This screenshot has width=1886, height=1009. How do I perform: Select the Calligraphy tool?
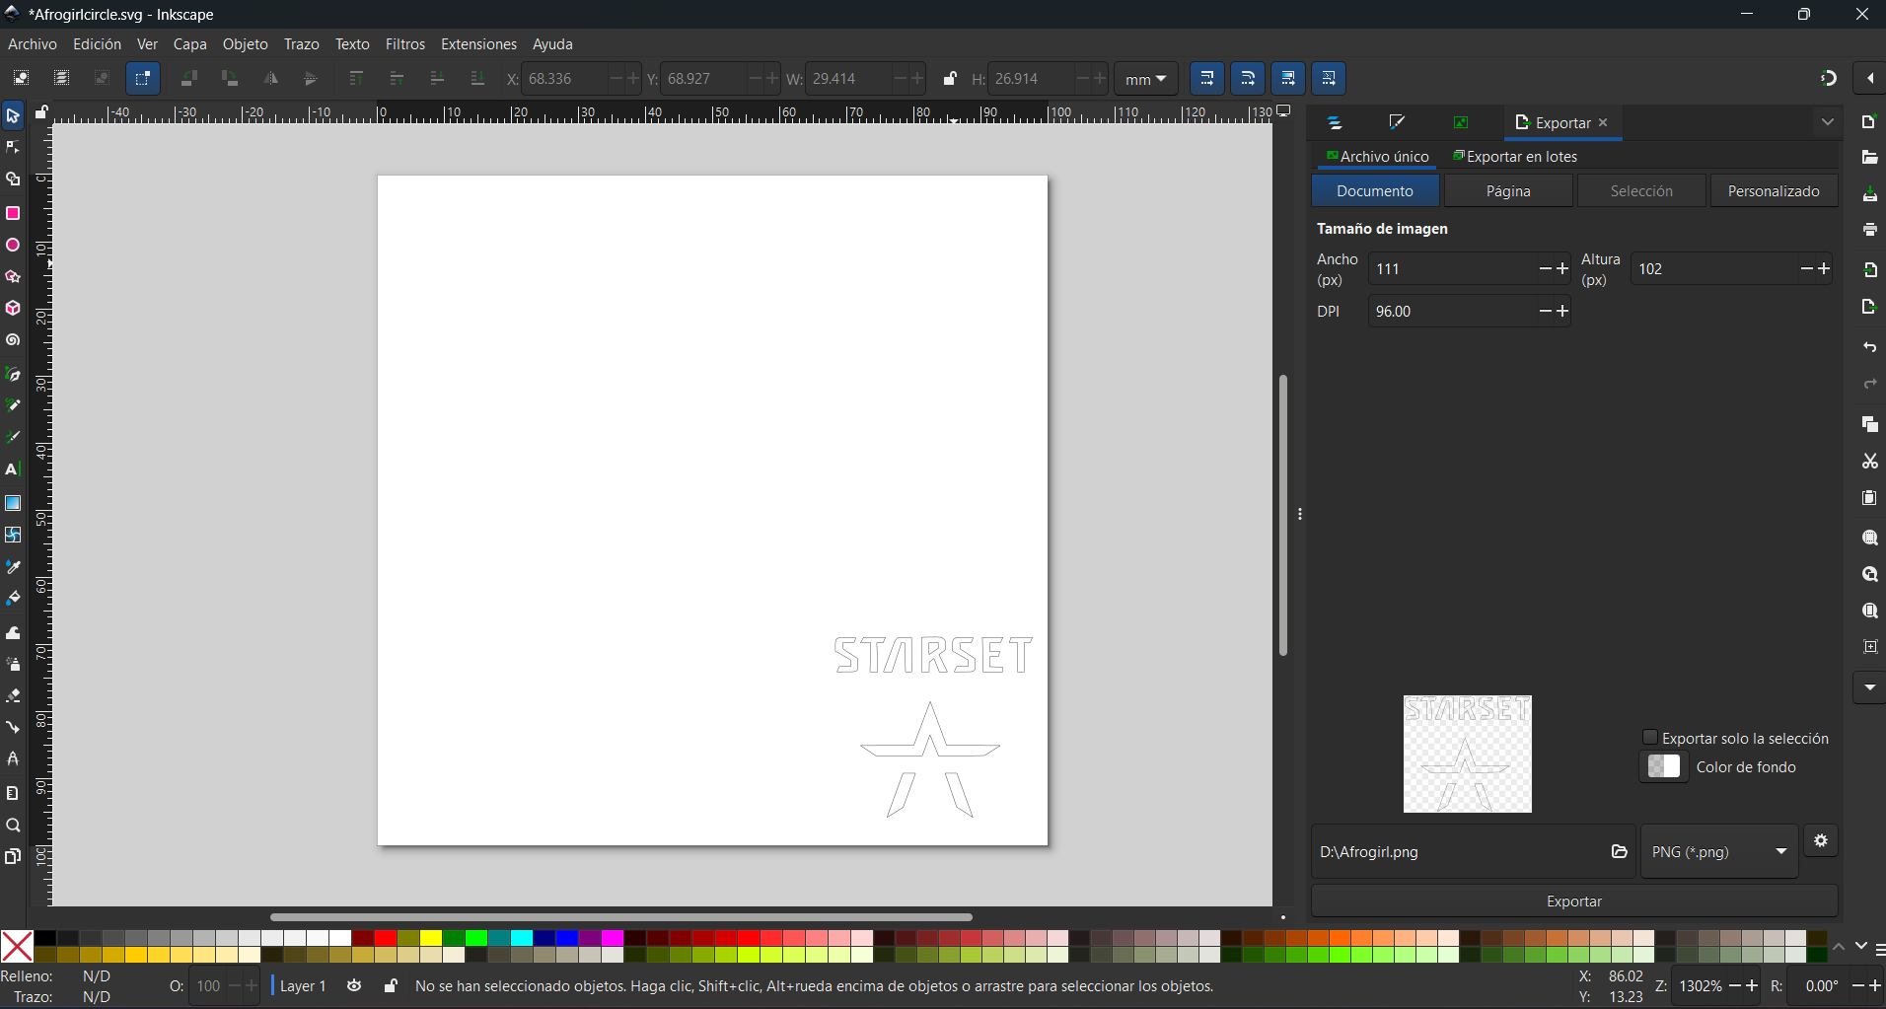point(13,437)
